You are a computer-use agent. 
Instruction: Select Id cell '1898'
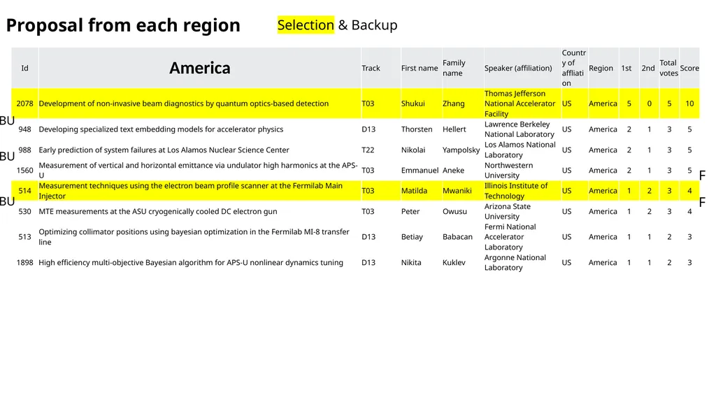(24, 263)
